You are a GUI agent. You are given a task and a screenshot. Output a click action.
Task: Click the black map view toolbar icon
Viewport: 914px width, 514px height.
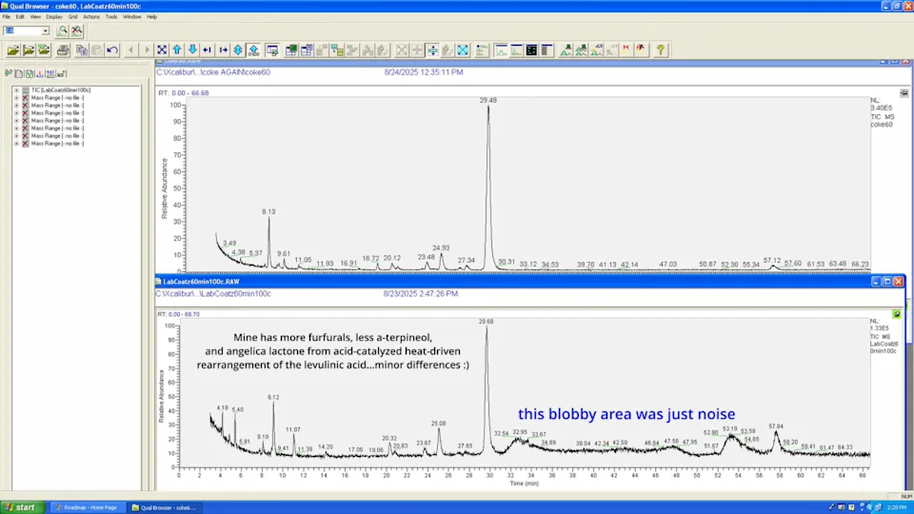532,50
